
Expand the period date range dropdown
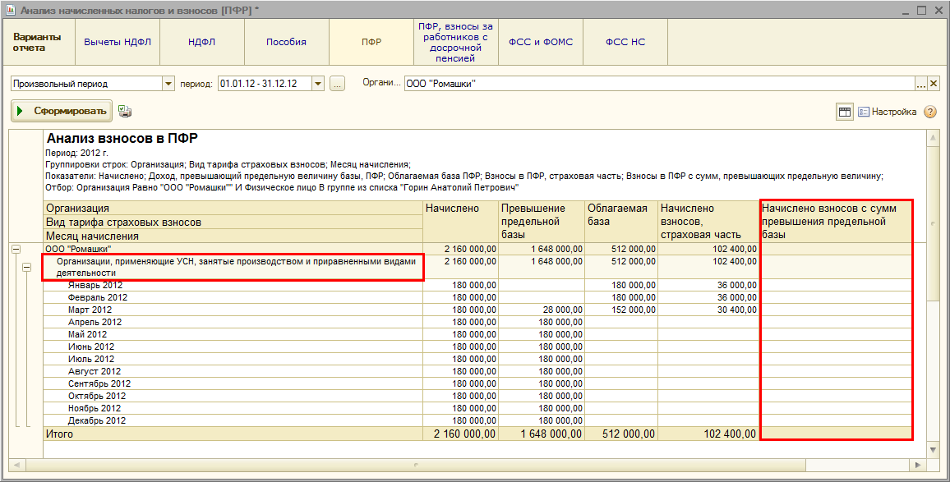pos(318,84)
